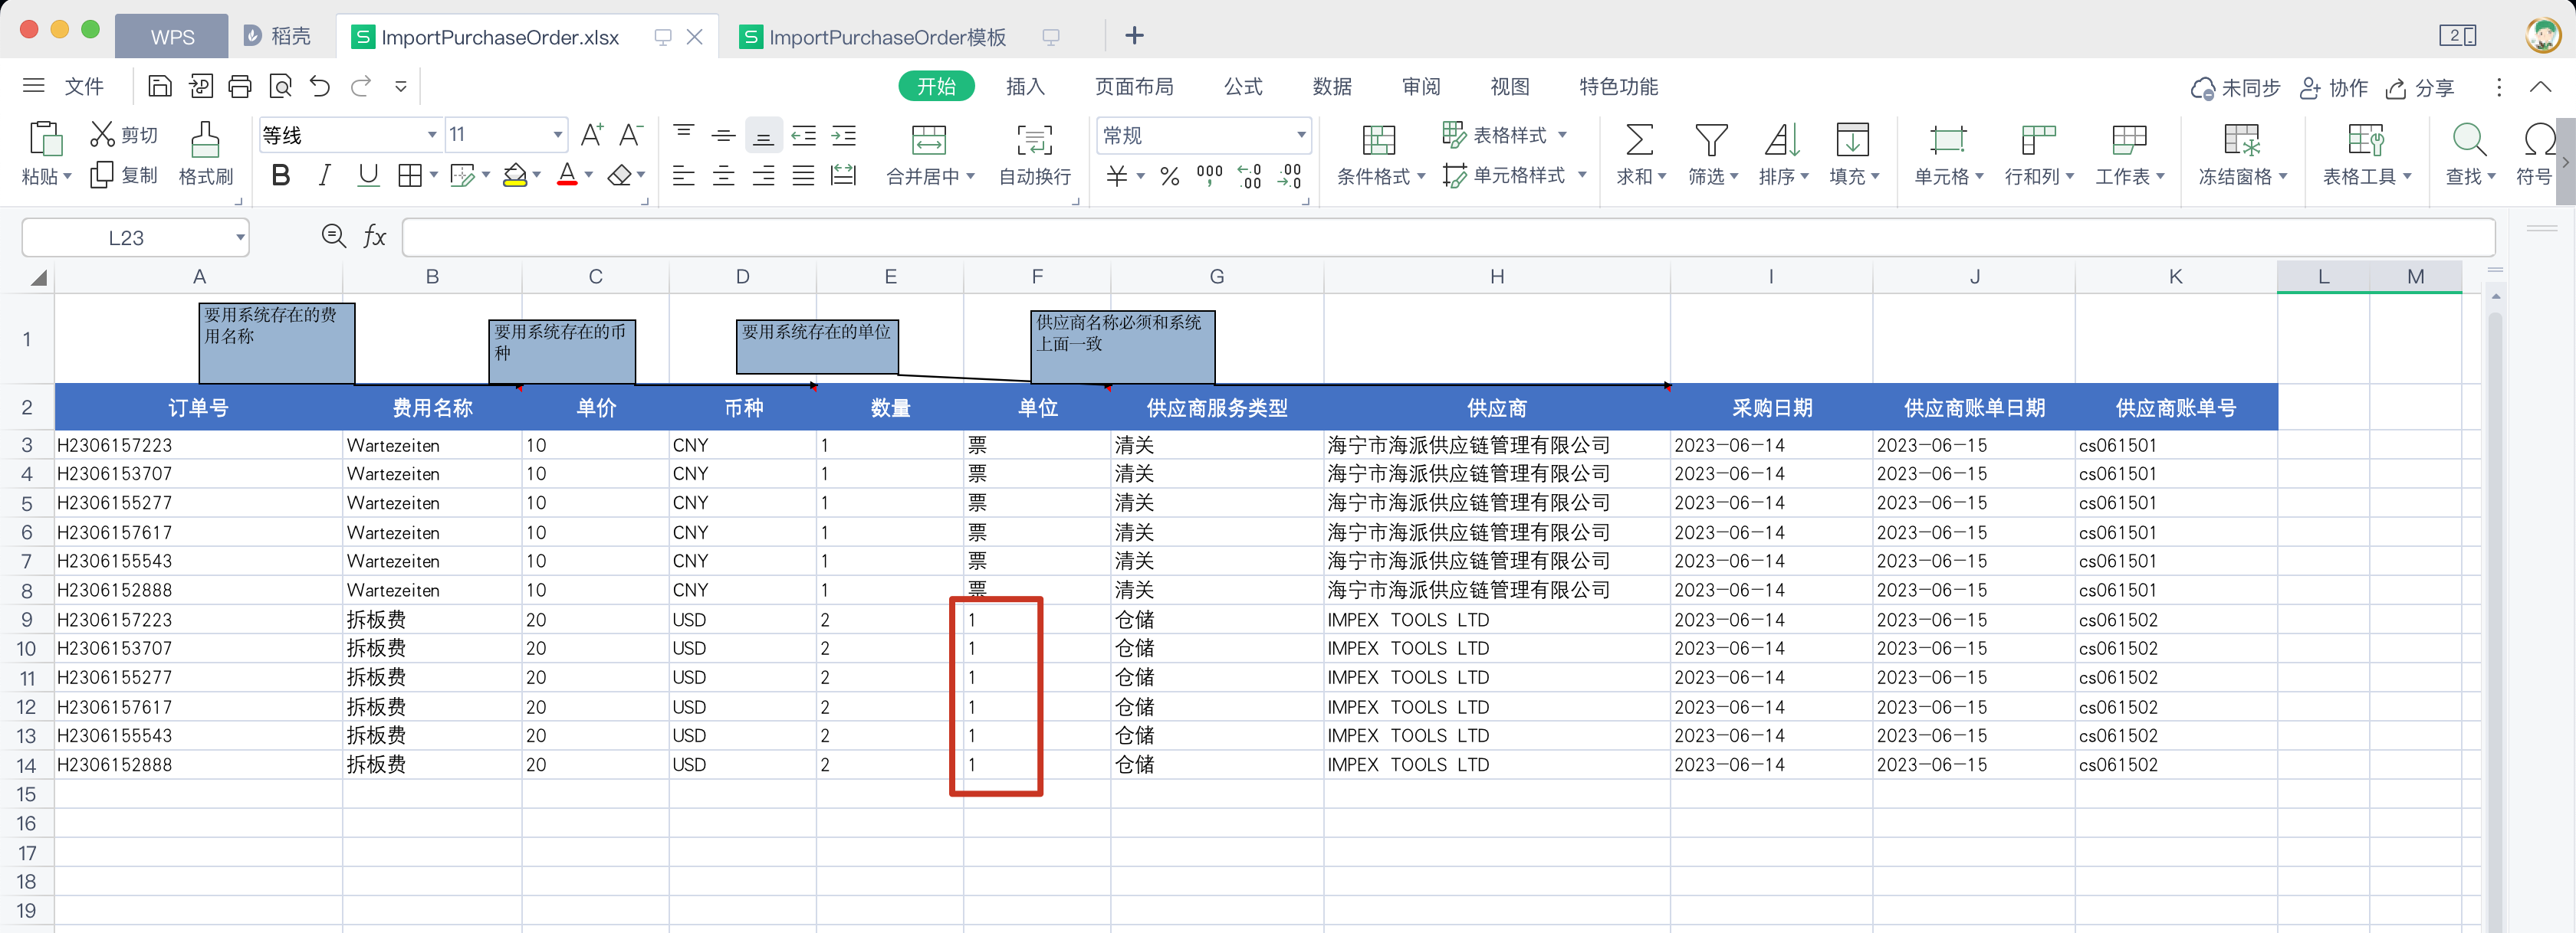Toggle Italic formatting button
This screenshot has height=933, width=2576.
tap(324, 176)
